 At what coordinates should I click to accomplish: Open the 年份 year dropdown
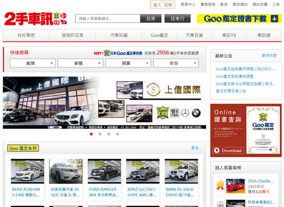(x=176, y=63)
